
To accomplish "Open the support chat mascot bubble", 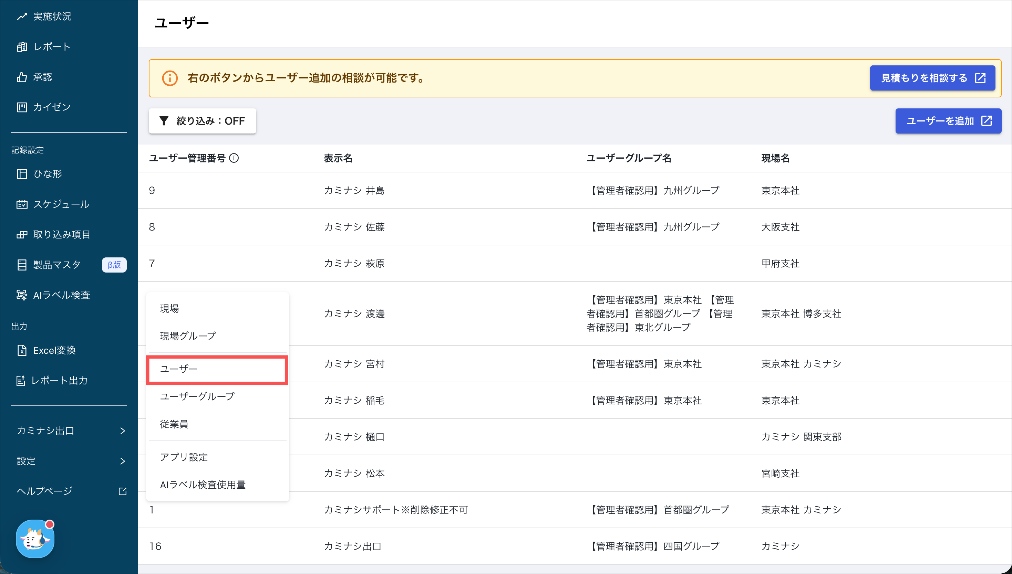I will point(35,539).
